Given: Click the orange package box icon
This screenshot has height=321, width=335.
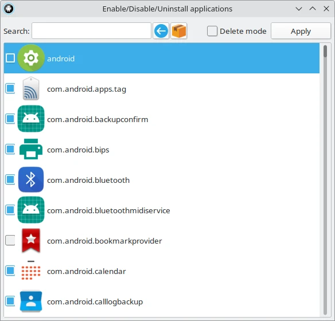Looking at the screenshot, I should coord(179,31).
